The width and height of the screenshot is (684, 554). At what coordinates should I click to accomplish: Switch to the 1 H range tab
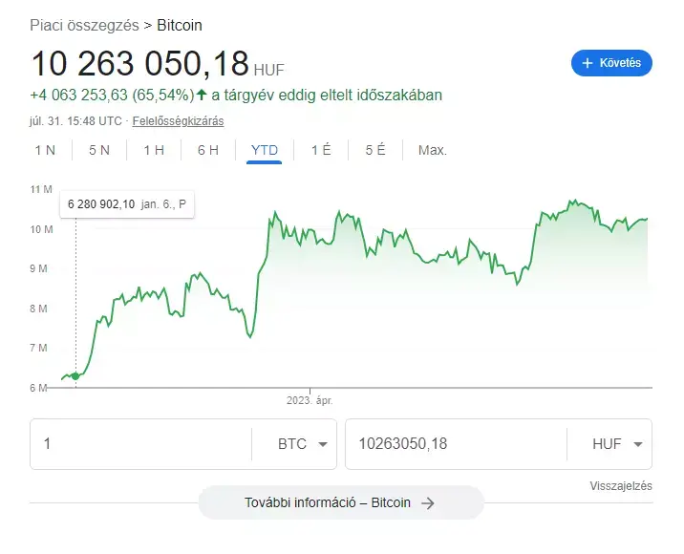coord(154,150)
